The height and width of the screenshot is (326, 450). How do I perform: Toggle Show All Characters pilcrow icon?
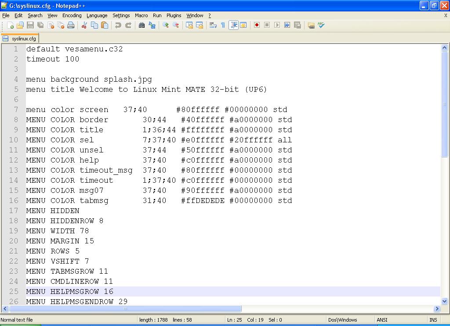223,25
